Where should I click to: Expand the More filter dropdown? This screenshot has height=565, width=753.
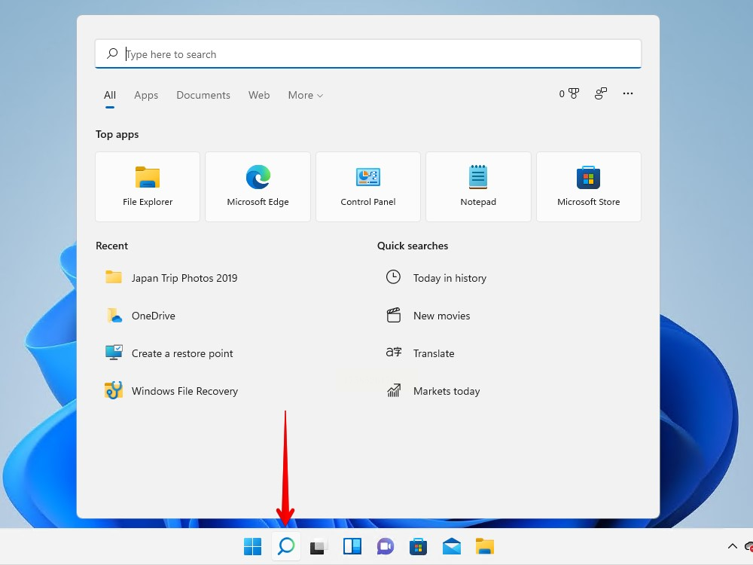click(305, 96)
